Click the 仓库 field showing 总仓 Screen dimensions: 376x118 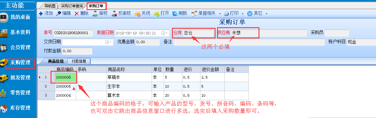pos(198,33)
